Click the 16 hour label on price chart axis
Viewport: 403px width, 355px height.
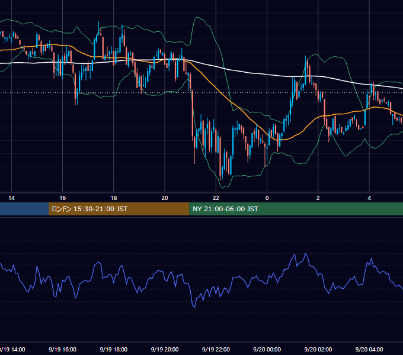click(x=62, y=198)
